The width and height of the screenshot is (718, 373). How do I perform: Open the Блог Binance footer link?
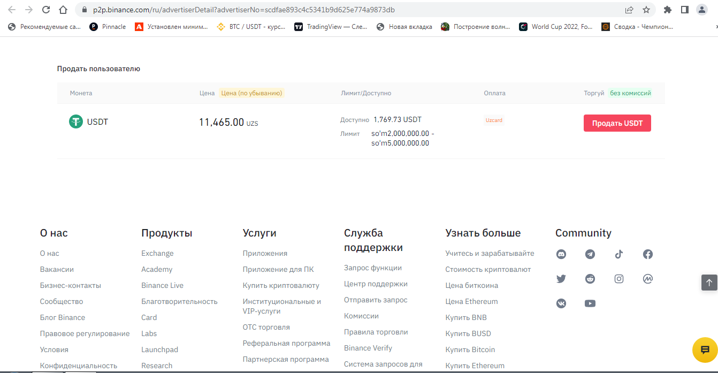point(63,317)
